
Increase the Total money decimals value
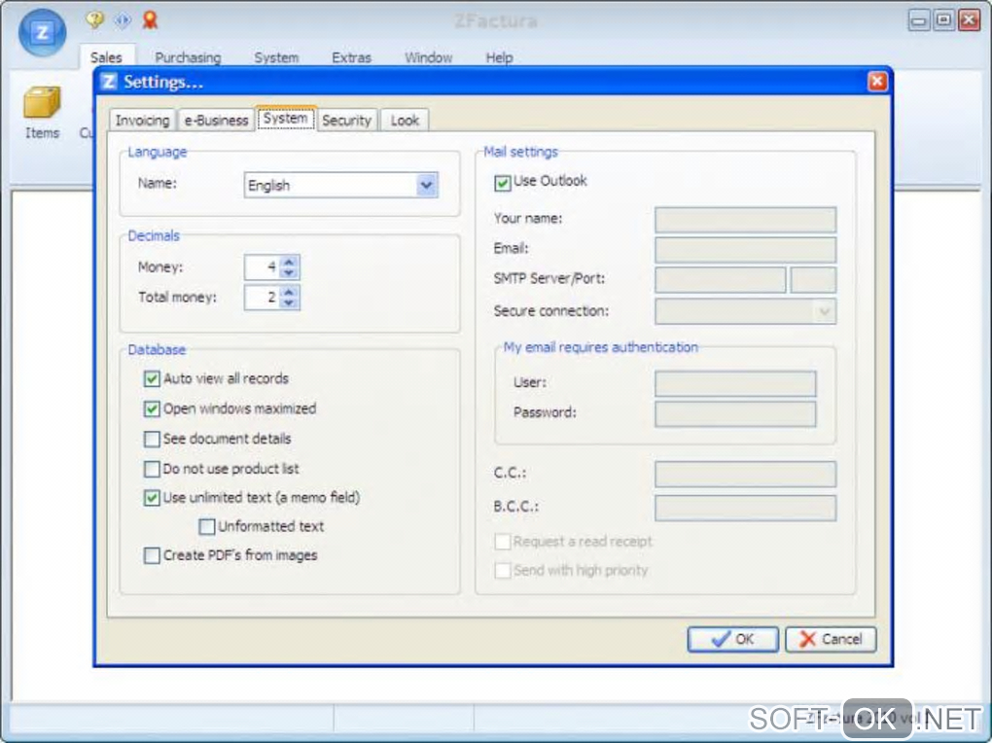click(289, 292)
